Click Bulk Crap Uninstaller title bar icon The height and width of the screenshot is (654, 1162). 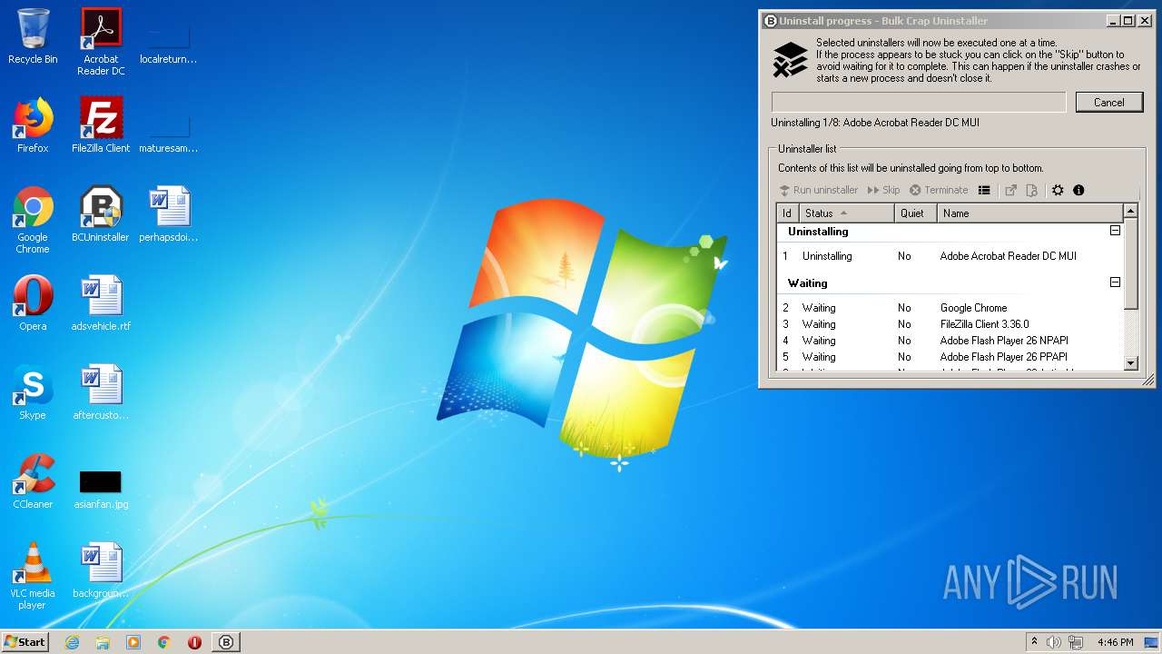770,21
